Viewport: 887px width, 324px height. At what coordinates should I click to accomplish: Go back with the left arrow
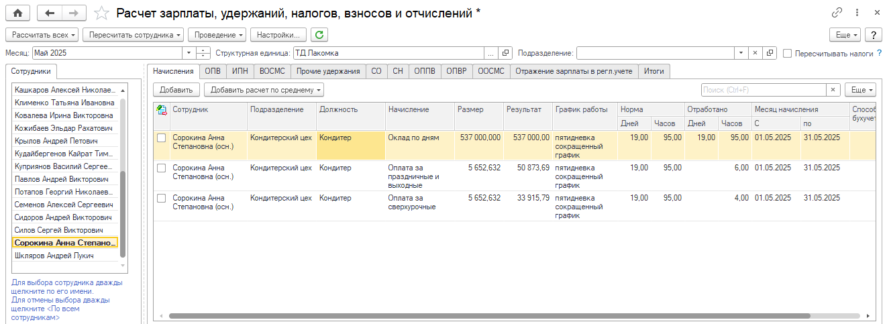tap(50, 13)
